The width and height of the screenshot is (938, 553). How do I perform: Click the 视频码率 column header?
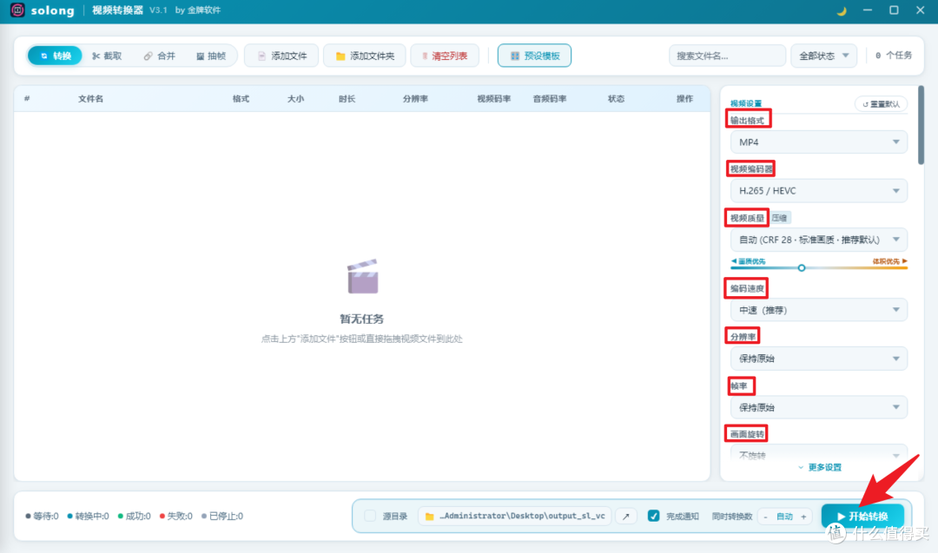click(x=493, y=99)
